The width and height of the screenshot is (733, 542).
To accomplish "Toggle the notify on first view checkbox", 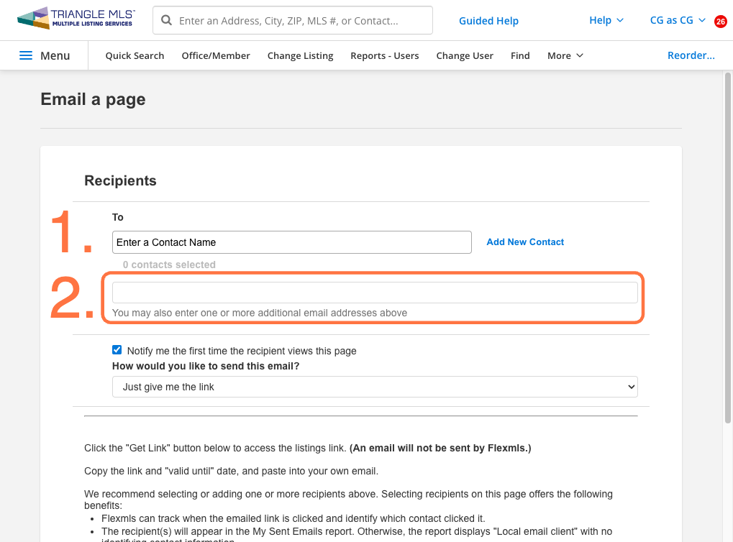I will [x=117, y=350].
